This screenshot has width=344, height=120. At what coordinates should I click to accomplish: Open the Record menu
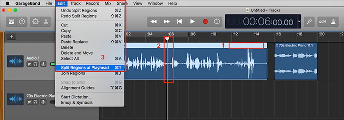92,3
